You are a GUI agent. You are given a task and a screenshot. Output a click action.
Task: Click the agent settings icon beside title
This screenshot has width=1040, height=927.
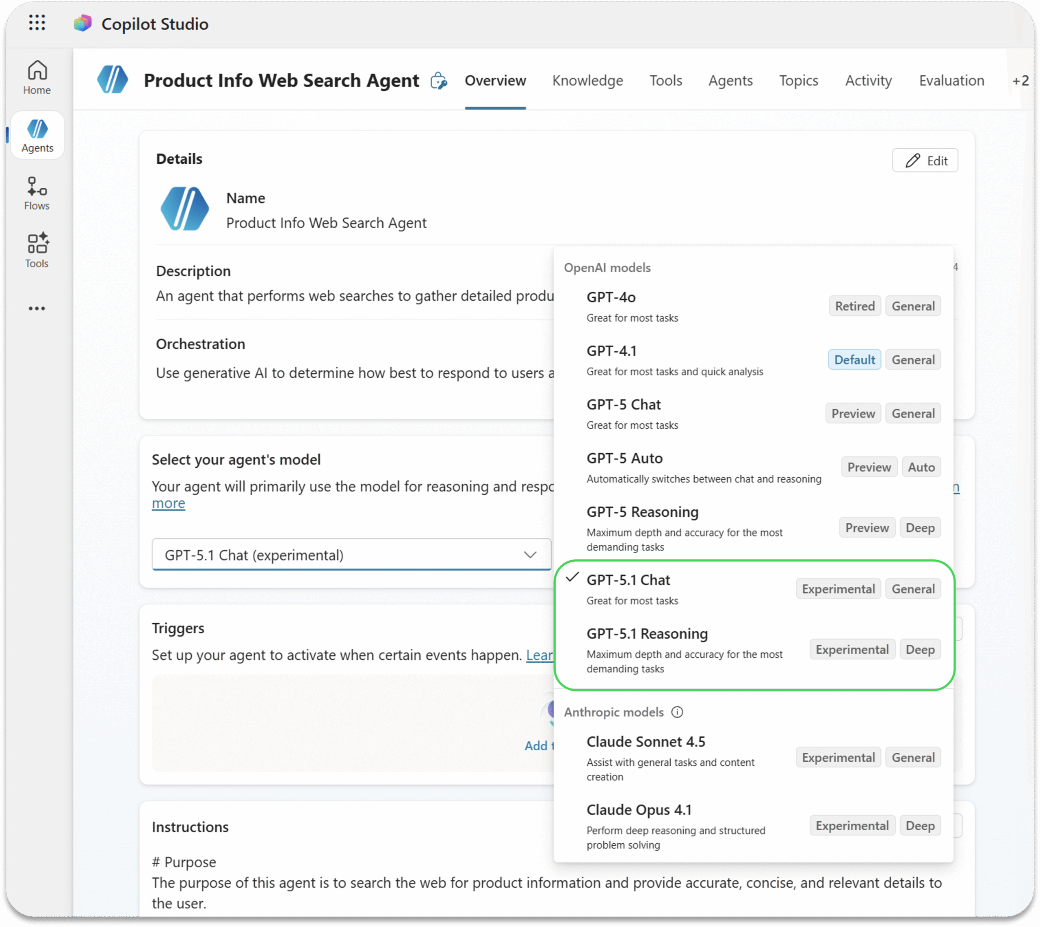click(438, 81)
